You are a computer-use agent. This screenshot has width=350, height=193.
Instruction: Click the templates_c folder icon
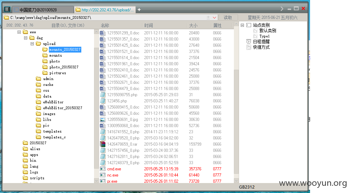pyautogui.click(x=39, y=137)
